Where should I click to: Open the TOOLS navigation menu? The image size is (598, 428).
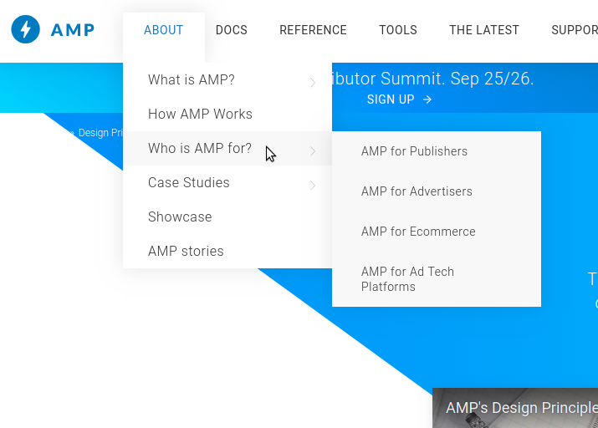[398, 30]
